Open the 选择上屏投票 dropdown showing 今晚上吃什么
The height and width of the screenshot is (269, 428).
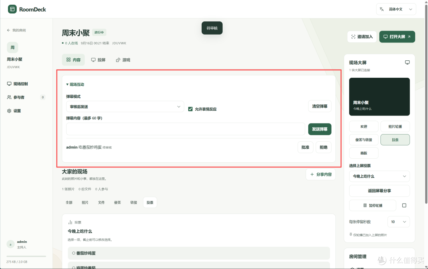pyautogui.click(x=379, y=176)
